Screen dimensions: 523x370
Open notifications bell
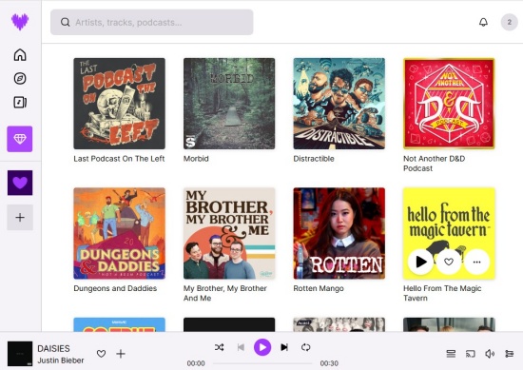(x=483, y=22)
